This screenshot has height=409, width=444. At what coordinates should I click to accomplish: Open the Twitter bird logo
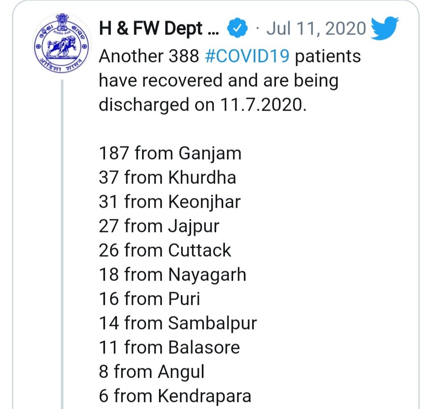pos(385,28)
